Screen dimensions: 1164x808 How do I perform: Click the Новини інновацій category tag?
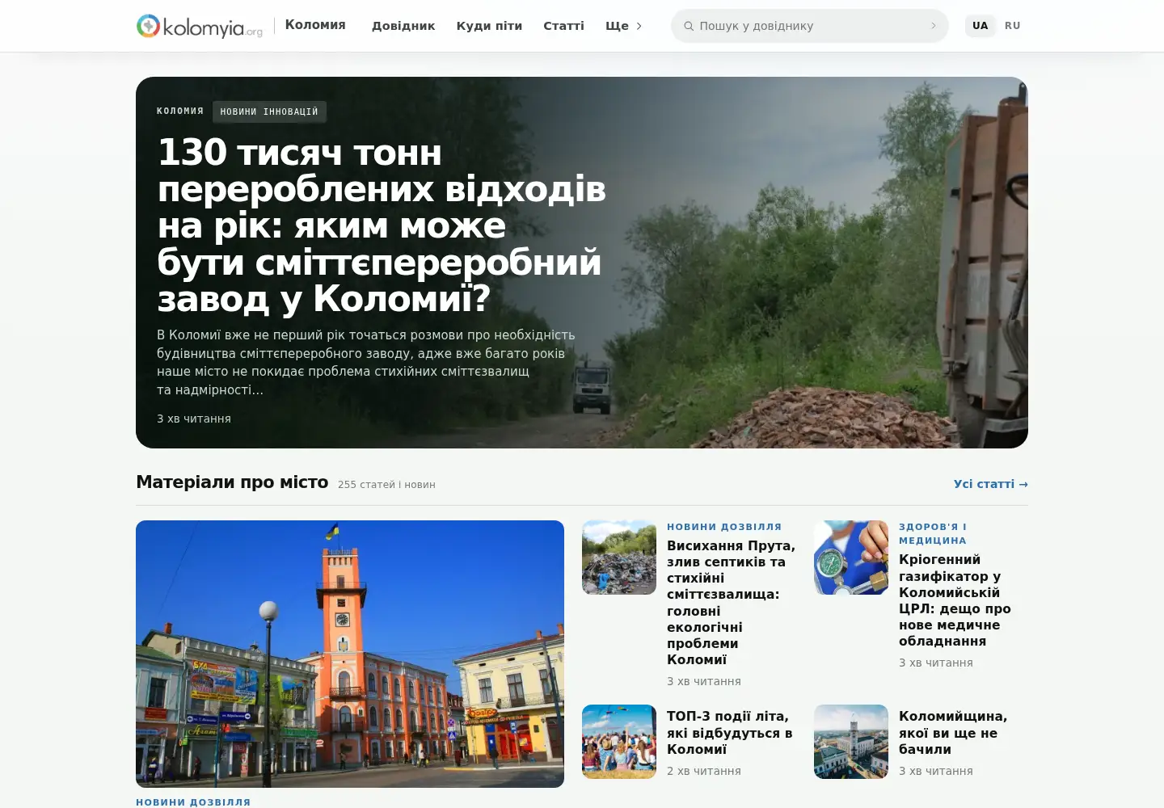269,112
